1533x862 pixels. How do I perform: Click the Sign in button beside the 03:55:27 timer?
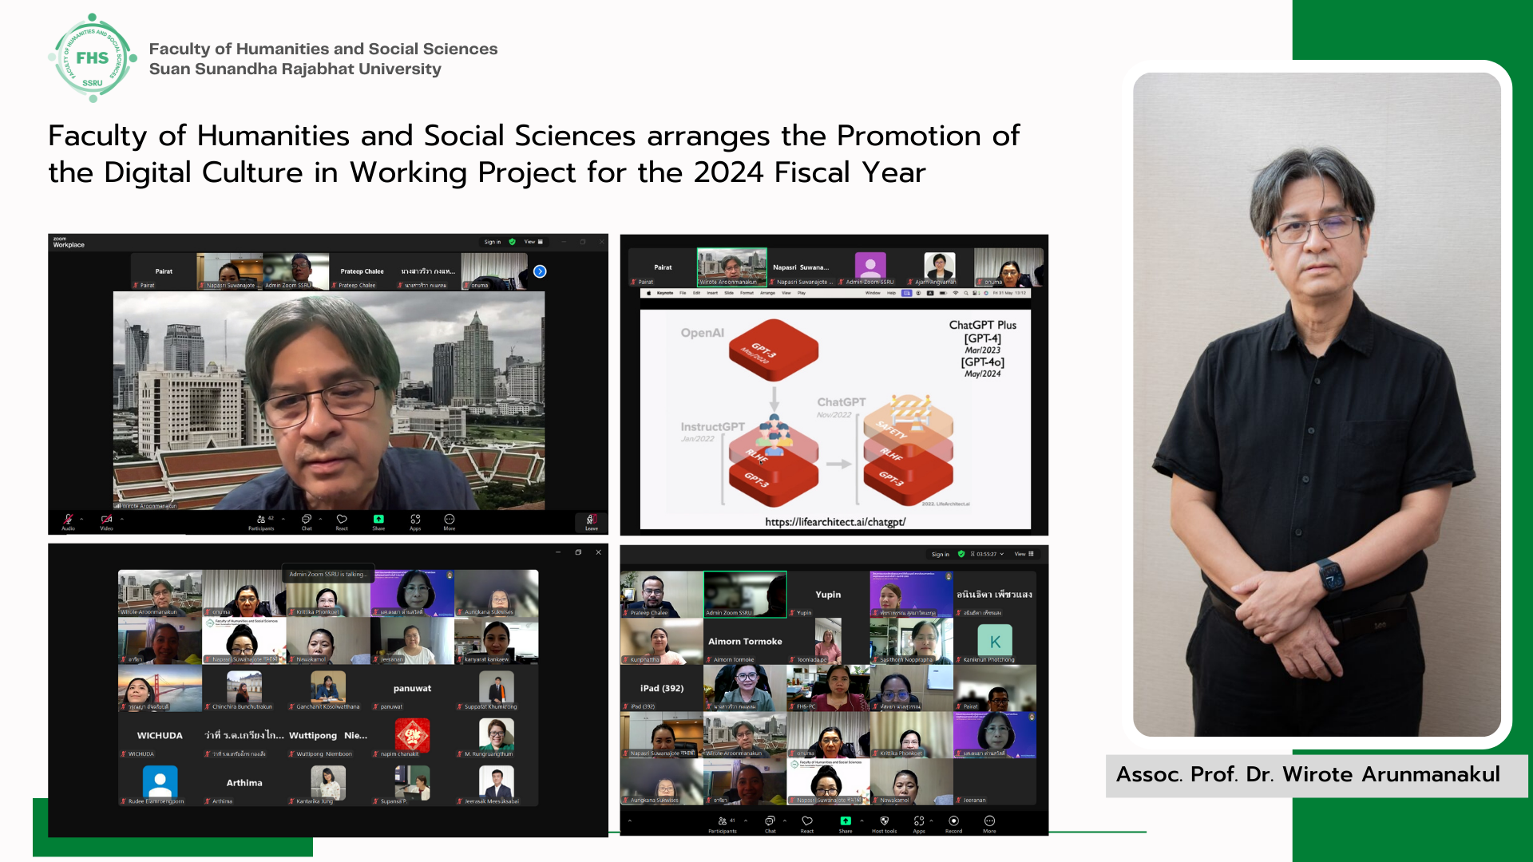tap(940, 554)
